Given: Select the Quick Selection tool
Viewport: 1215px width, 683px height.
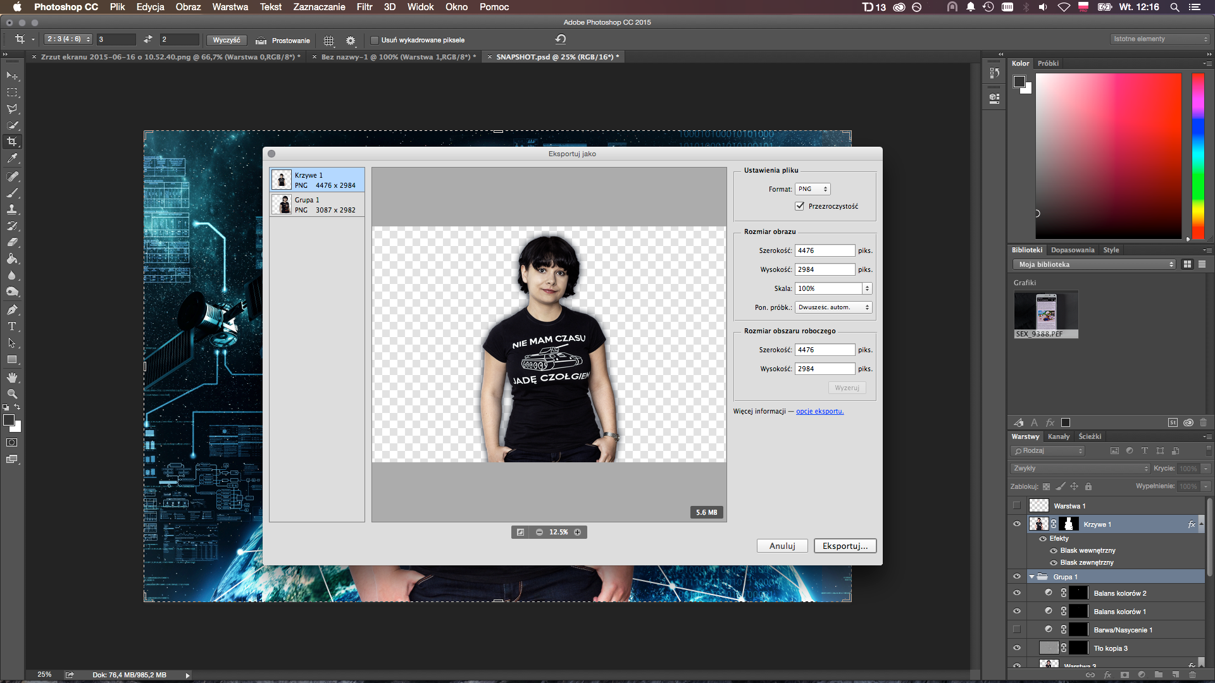Looking at the screenshot, I should tap(12, 125).
